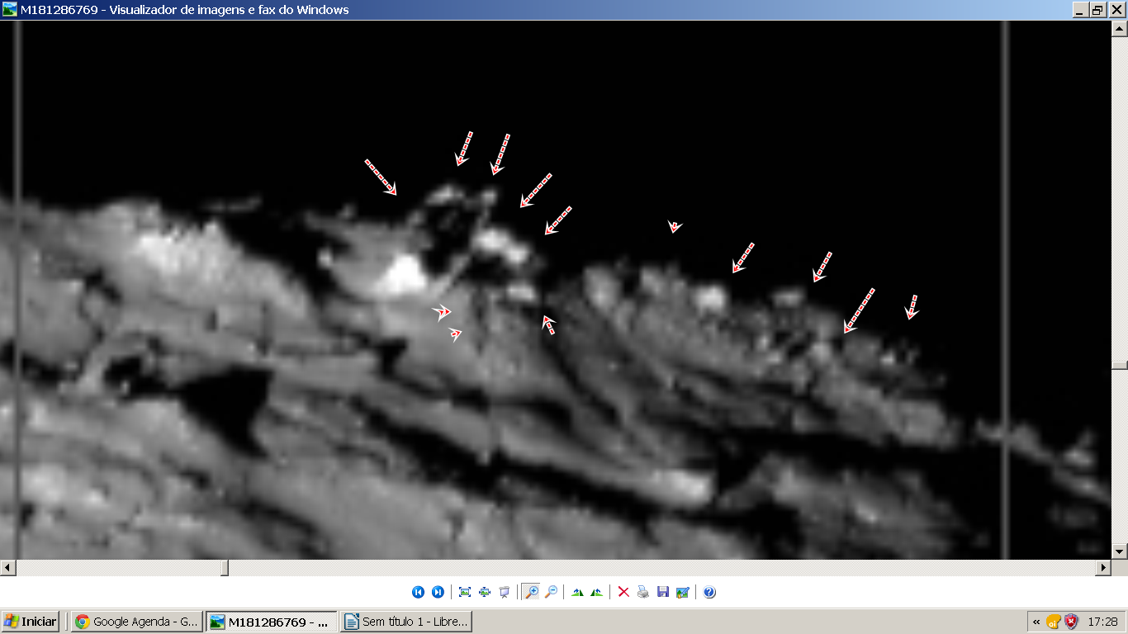Switch to Google Agenda Chrome window

click(x=136, y=622)
